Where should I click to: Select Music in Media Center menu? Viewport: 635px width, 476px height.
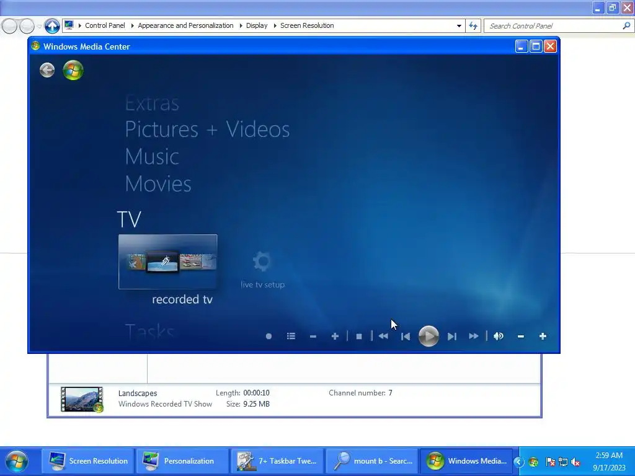pyautogui.click(x=152, y=157)
